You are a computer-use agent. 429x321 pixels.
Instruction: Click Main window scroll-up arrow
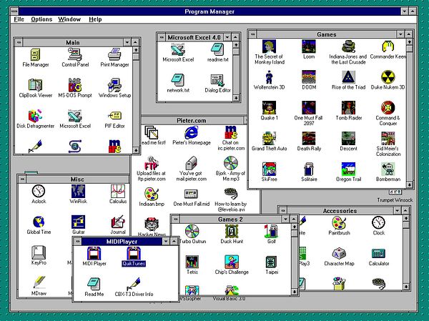136,50
